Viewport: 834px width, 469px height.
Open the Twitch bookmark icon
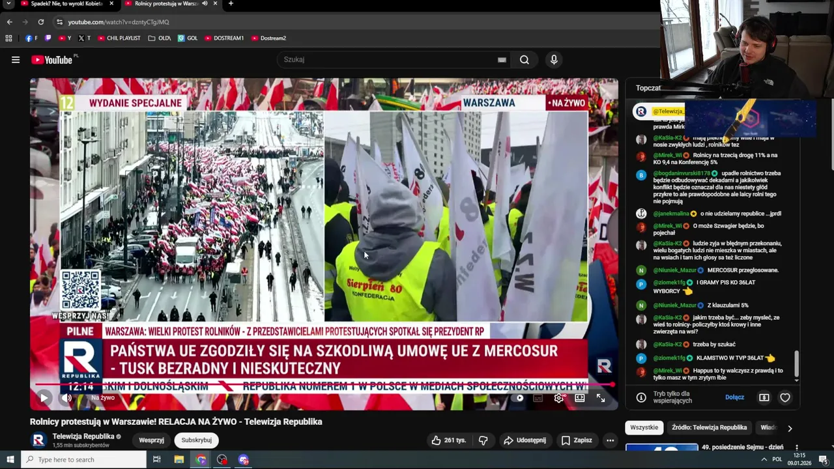pyautogui.click(x=48, y=38)
